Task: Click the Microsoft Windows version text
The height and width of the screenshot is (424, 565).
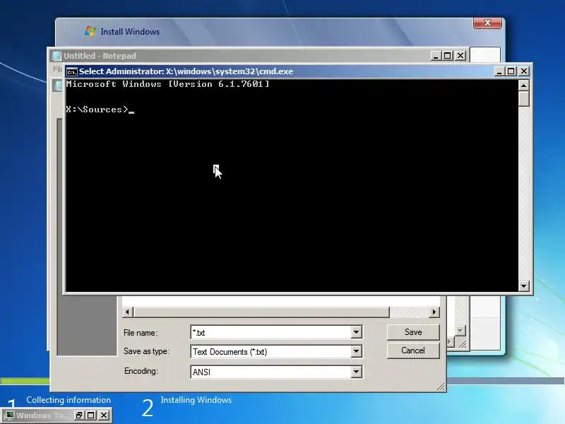Action: [x=167, y=84]
